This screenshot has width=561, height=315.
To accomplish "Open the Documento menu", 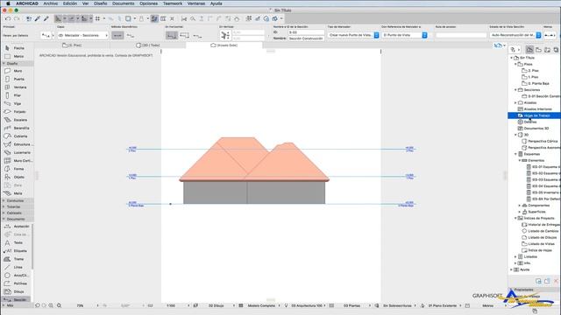I will pos(123,3).
